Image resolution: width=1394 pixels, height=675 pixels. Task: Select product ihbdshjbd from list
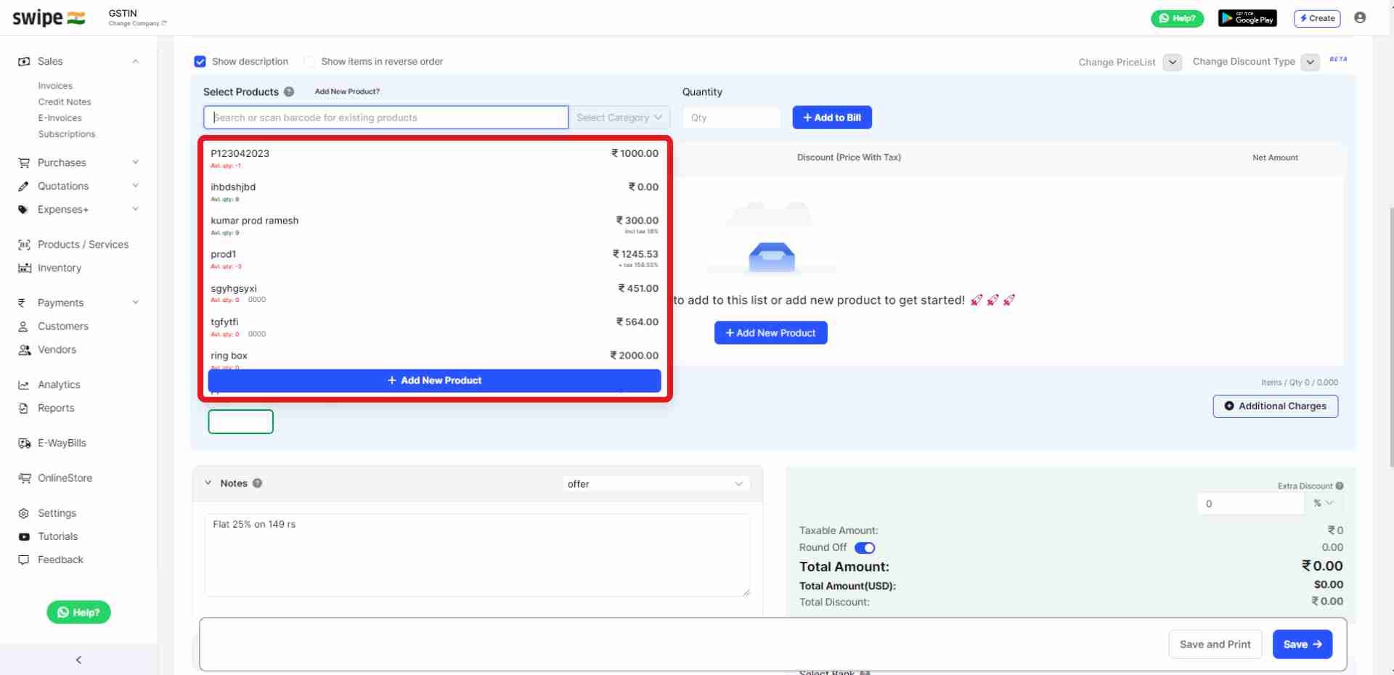(434, 192)
